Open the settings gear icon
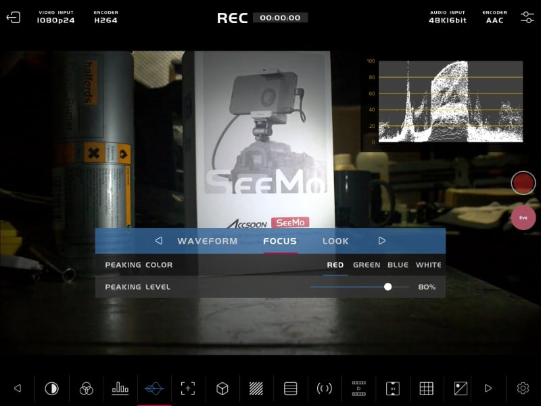Image resolution: width=541 pixels, height=406 pixels. (x=523, y=388)
